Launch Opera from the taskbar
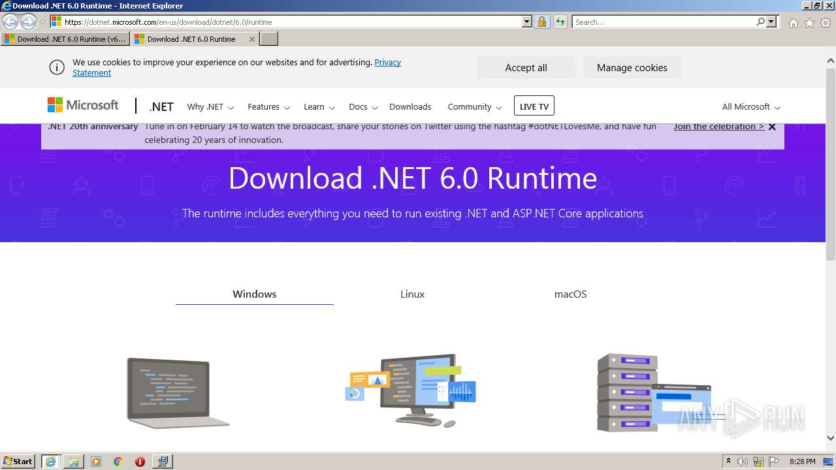 tap(140, 461)
